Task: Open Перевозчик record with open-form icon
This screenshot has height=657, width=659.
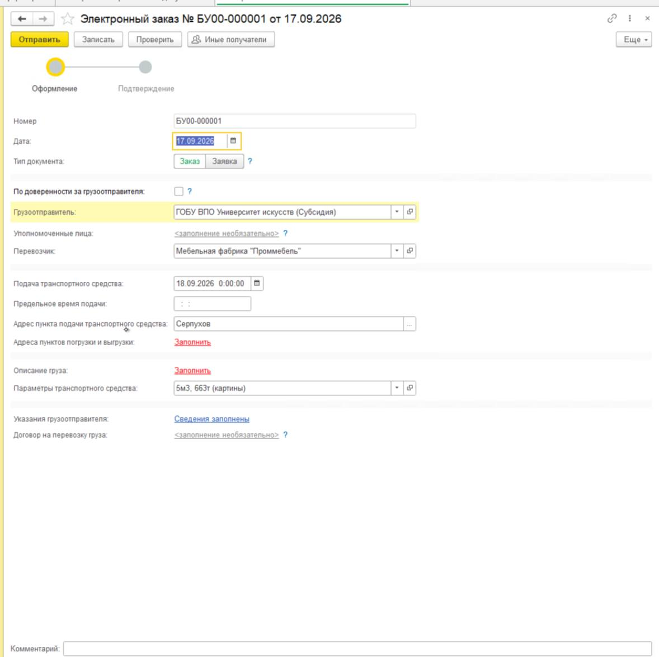Action: [x=409, y=251]
